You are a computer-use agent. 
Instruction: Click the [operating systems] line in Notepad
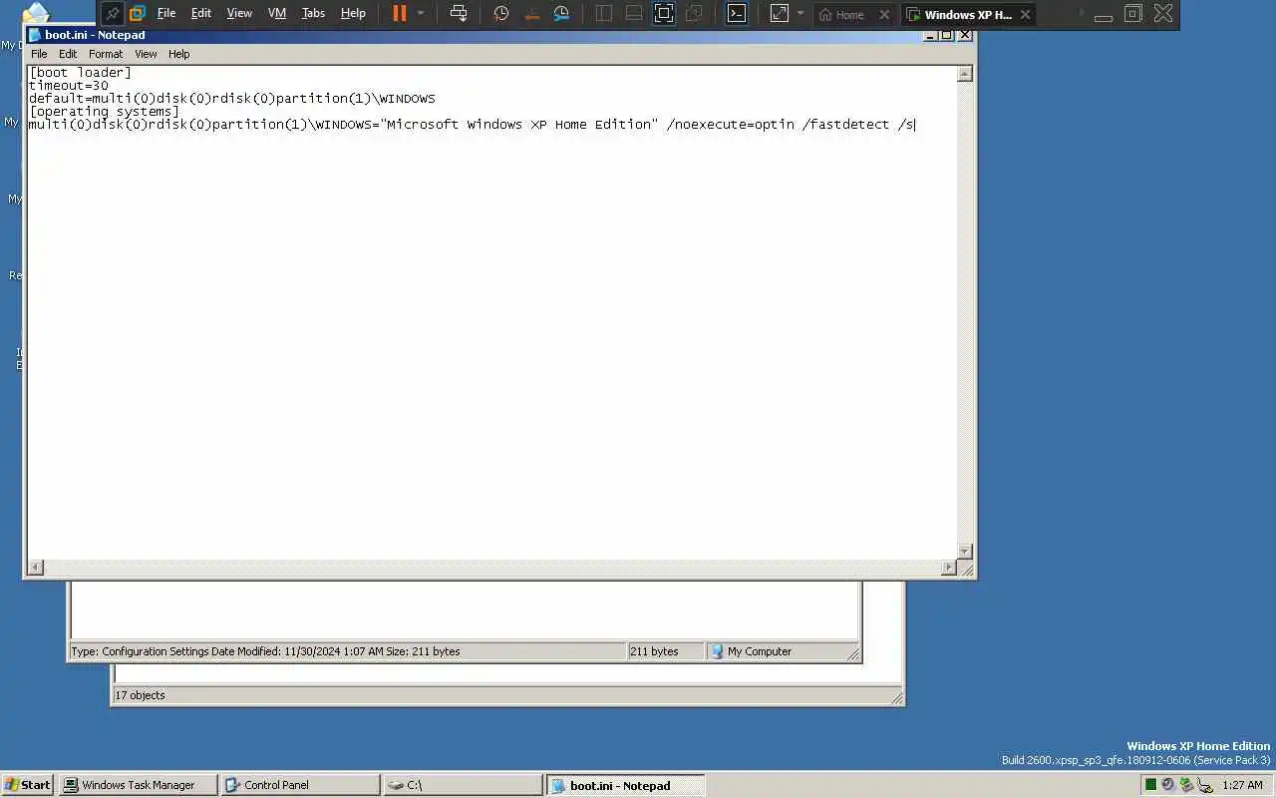point(105,112)
